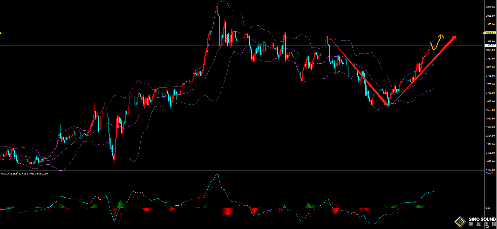Screen dimensions: 497x229
Task: Click the MACD(12,26,9) indicator label
Action: point(10,173)
